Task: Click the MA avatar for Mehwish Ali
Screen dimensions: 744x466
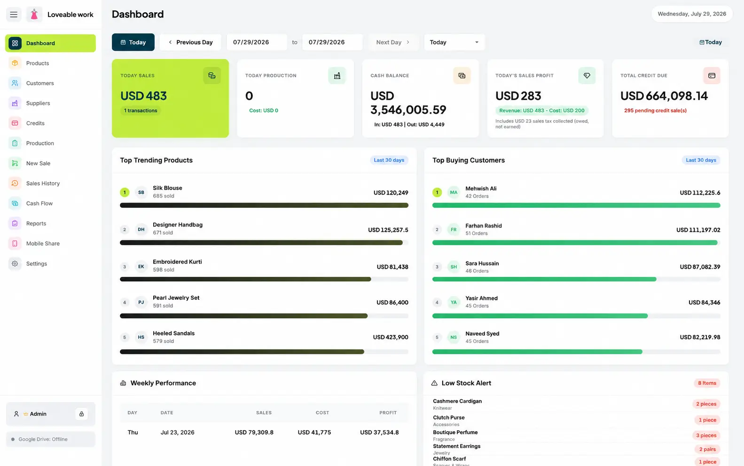Action: click(x=454, y=192)
